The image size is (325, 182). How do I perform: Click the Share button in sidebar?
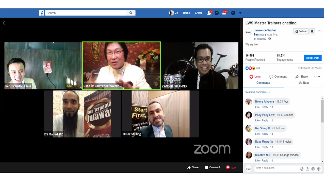[301, 77]
